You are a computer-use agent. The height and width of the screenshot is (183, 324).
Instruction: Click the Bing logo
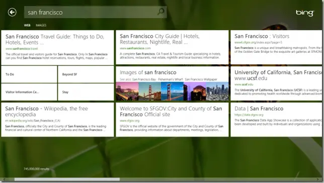point(305,13)
